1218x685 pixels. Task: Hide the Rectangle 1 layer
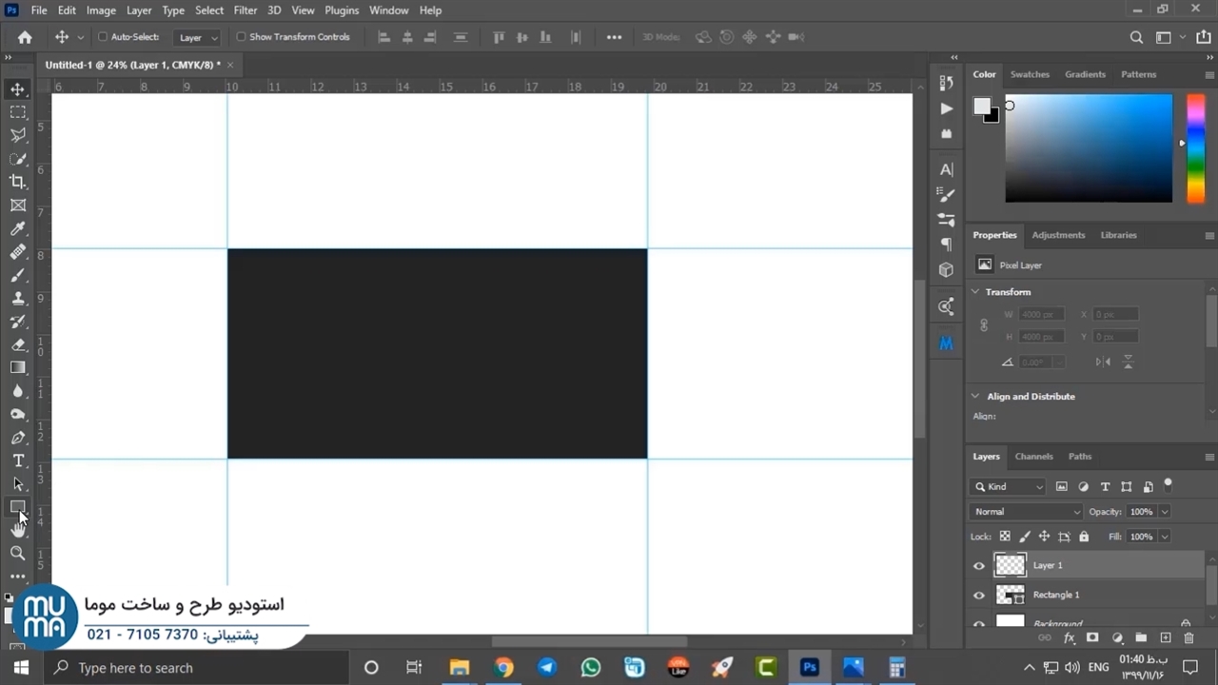tap(979, 595)
